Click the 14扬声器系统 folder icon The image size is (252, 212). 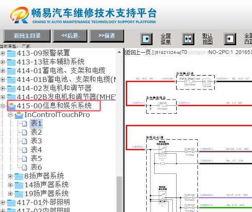[19, 185]
